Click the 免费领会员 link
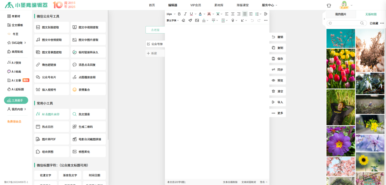The height and width of the screenshot is (185, 386). coord(14,121)
